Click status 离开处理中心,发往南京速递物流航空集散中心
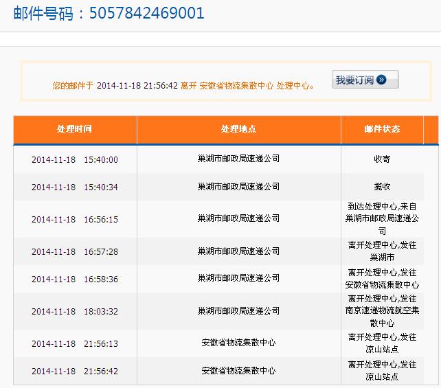 [382, 310]
